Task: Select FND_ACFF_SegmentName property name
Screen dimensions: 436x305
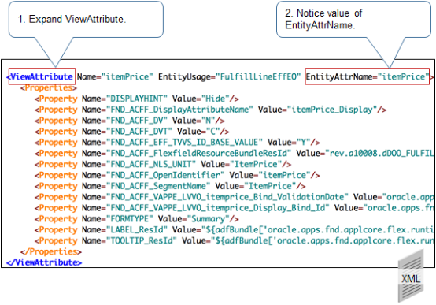Action: (158, 186)
